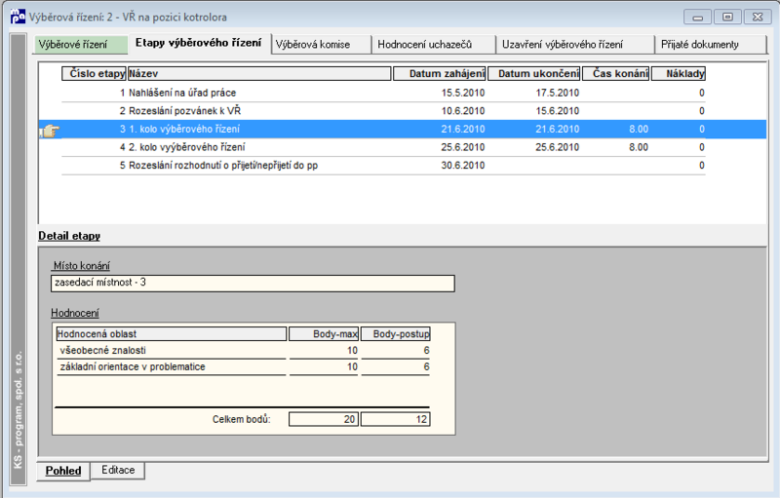
Task: Open the Přijaté dokumenty tab
Action: pos(711,45)
